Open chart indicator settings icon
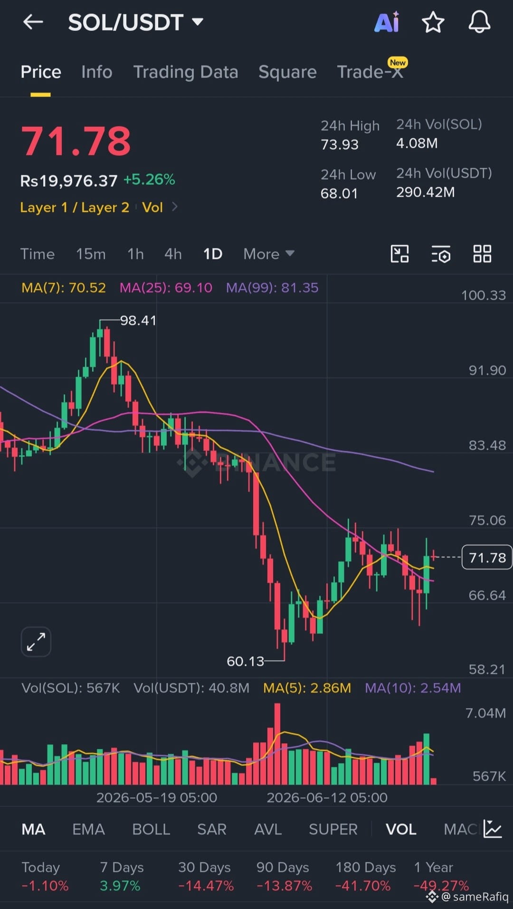This screenshot has height=909, width=513. [441, 254]
